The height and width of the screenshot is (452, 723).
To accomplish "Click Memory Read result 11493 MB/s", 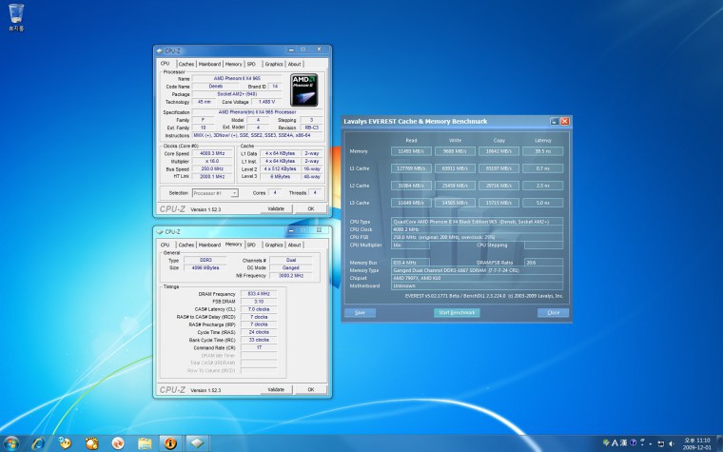I will pyautogui.click(x=411, y=151).
